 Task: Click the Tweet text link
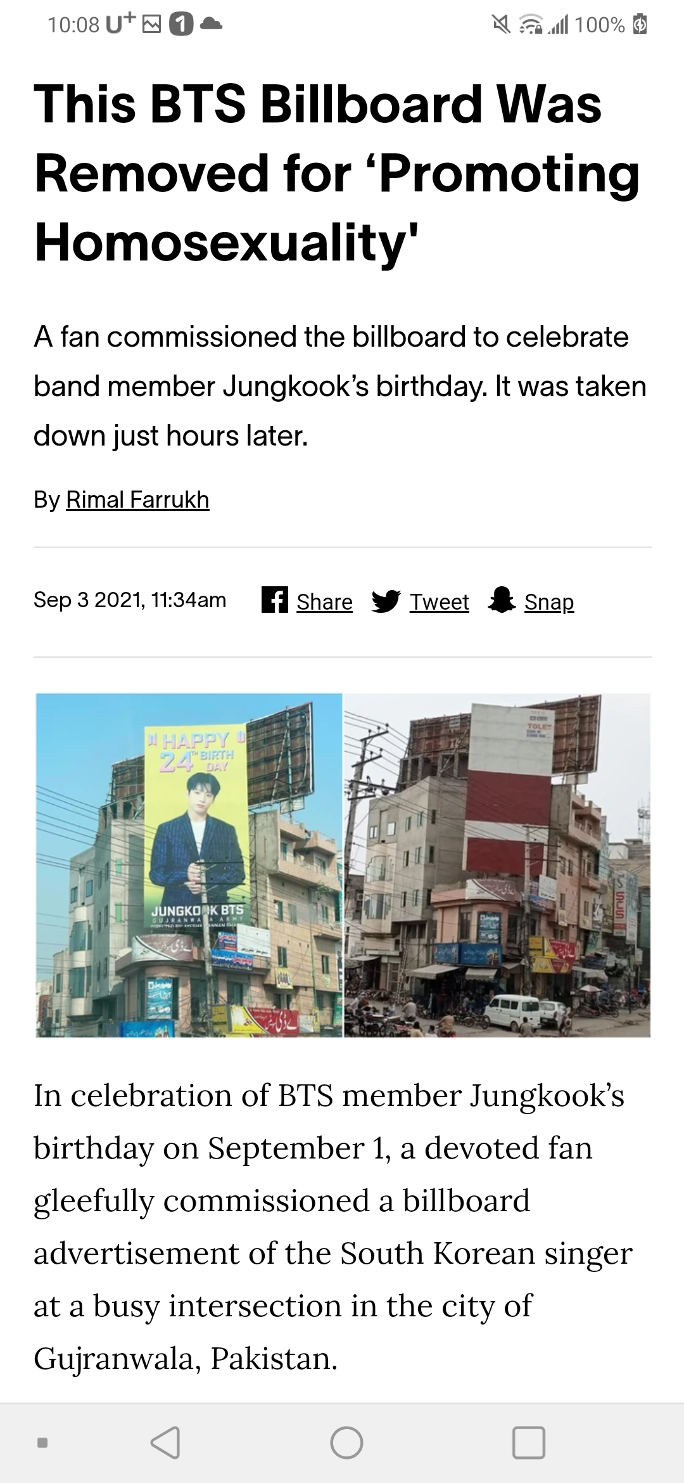pyautogui.click(x=440, y=601)
